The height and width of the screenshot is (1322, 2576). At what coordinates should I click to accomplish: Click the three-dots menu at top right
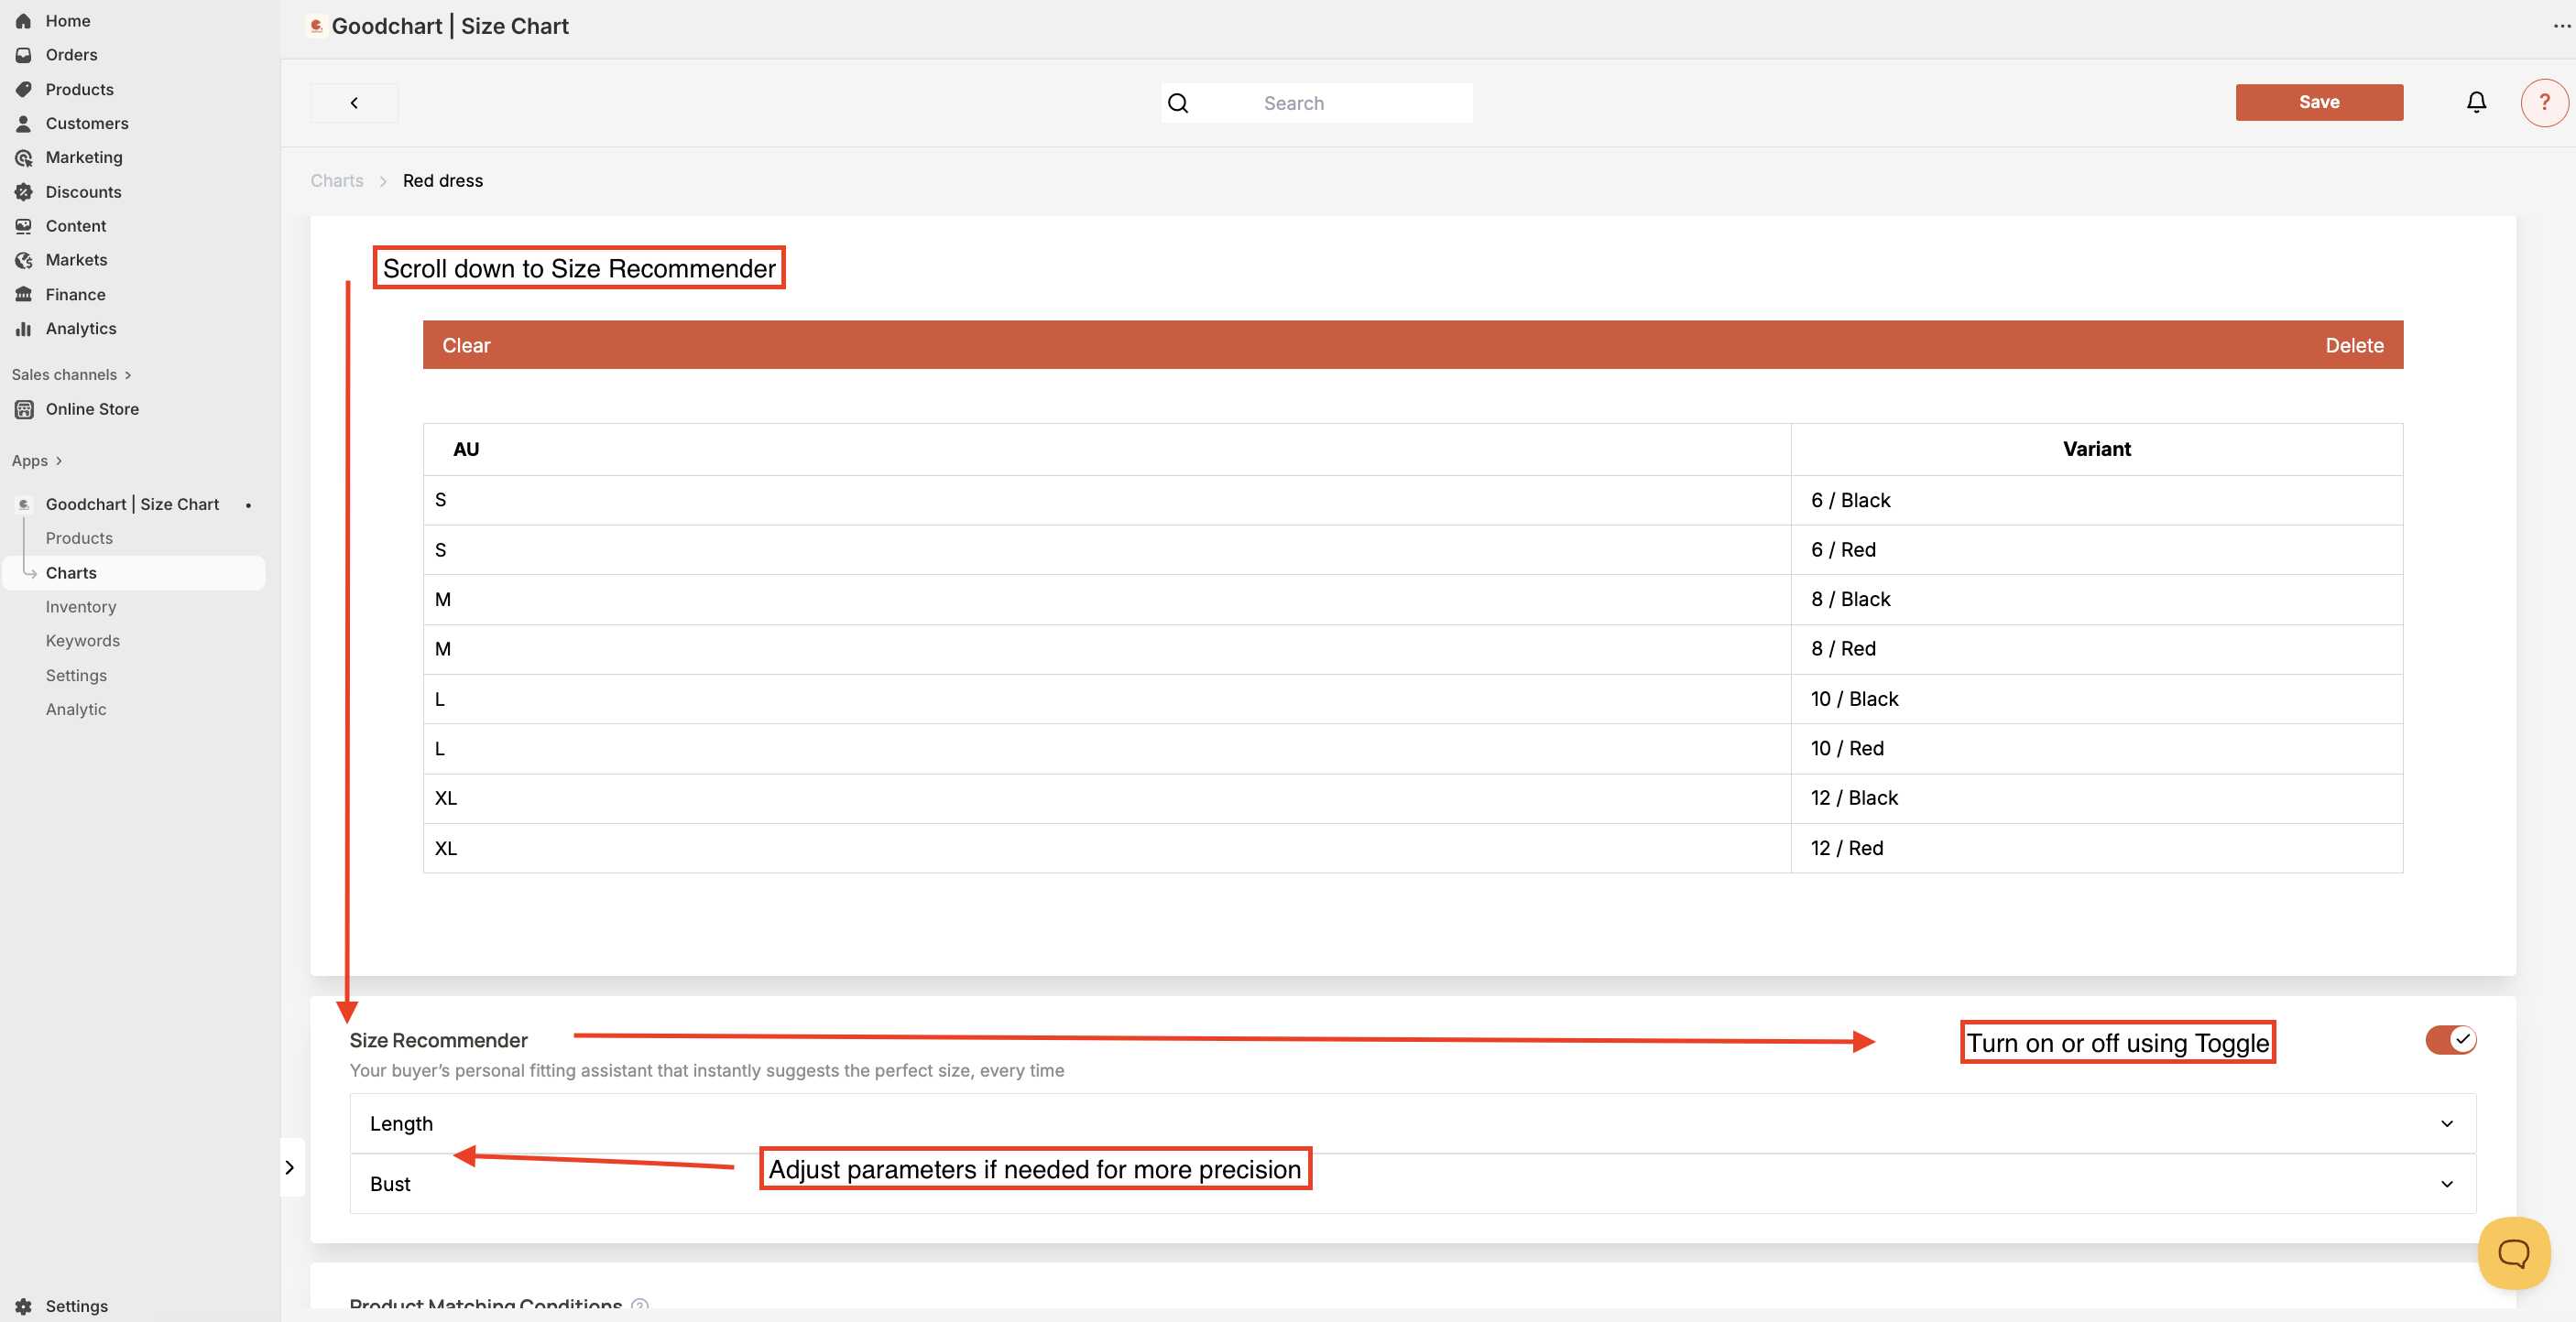(x=2561, y=26)
